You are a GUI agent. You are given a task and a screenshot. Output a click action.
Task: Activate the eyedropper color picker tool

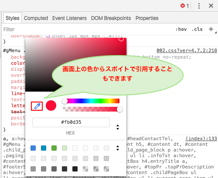tap(37, 106)
